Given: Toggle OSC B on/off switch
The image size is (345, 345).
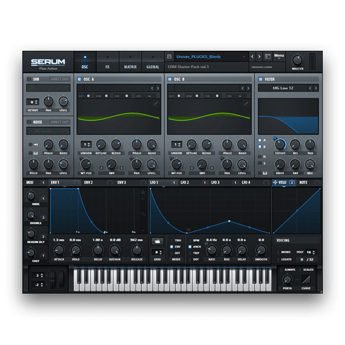Looking at the screenshot, I should [170, 79].
